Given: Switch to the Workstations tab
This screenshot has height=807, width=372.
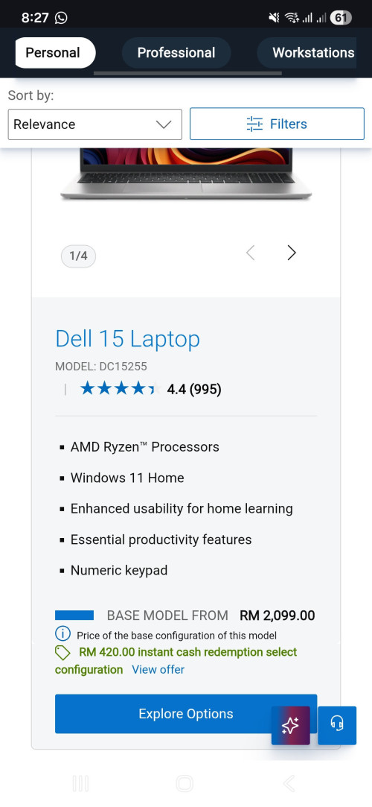Looking at the screenshot, I should [x=313, y=52].
